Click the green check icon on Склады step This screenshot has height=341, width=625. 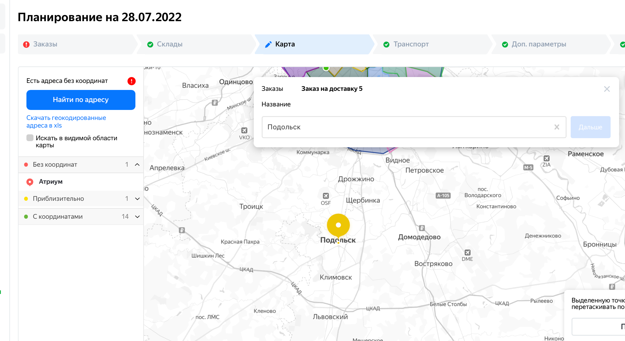[x=150, y=44]
